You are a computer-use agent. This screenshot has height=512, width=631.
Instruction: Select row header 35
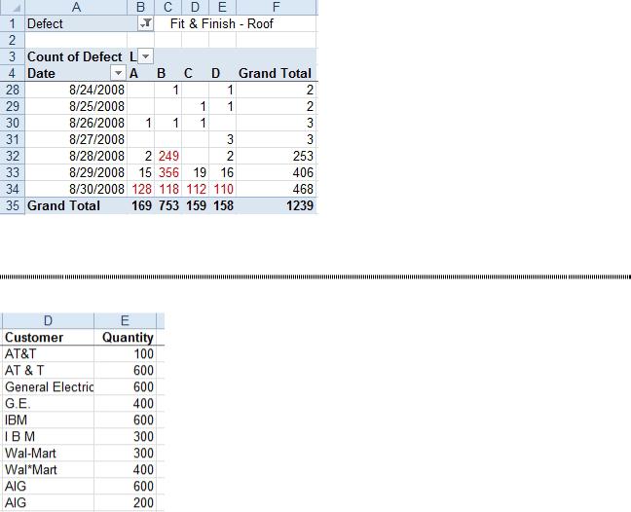tap(12, 205)
